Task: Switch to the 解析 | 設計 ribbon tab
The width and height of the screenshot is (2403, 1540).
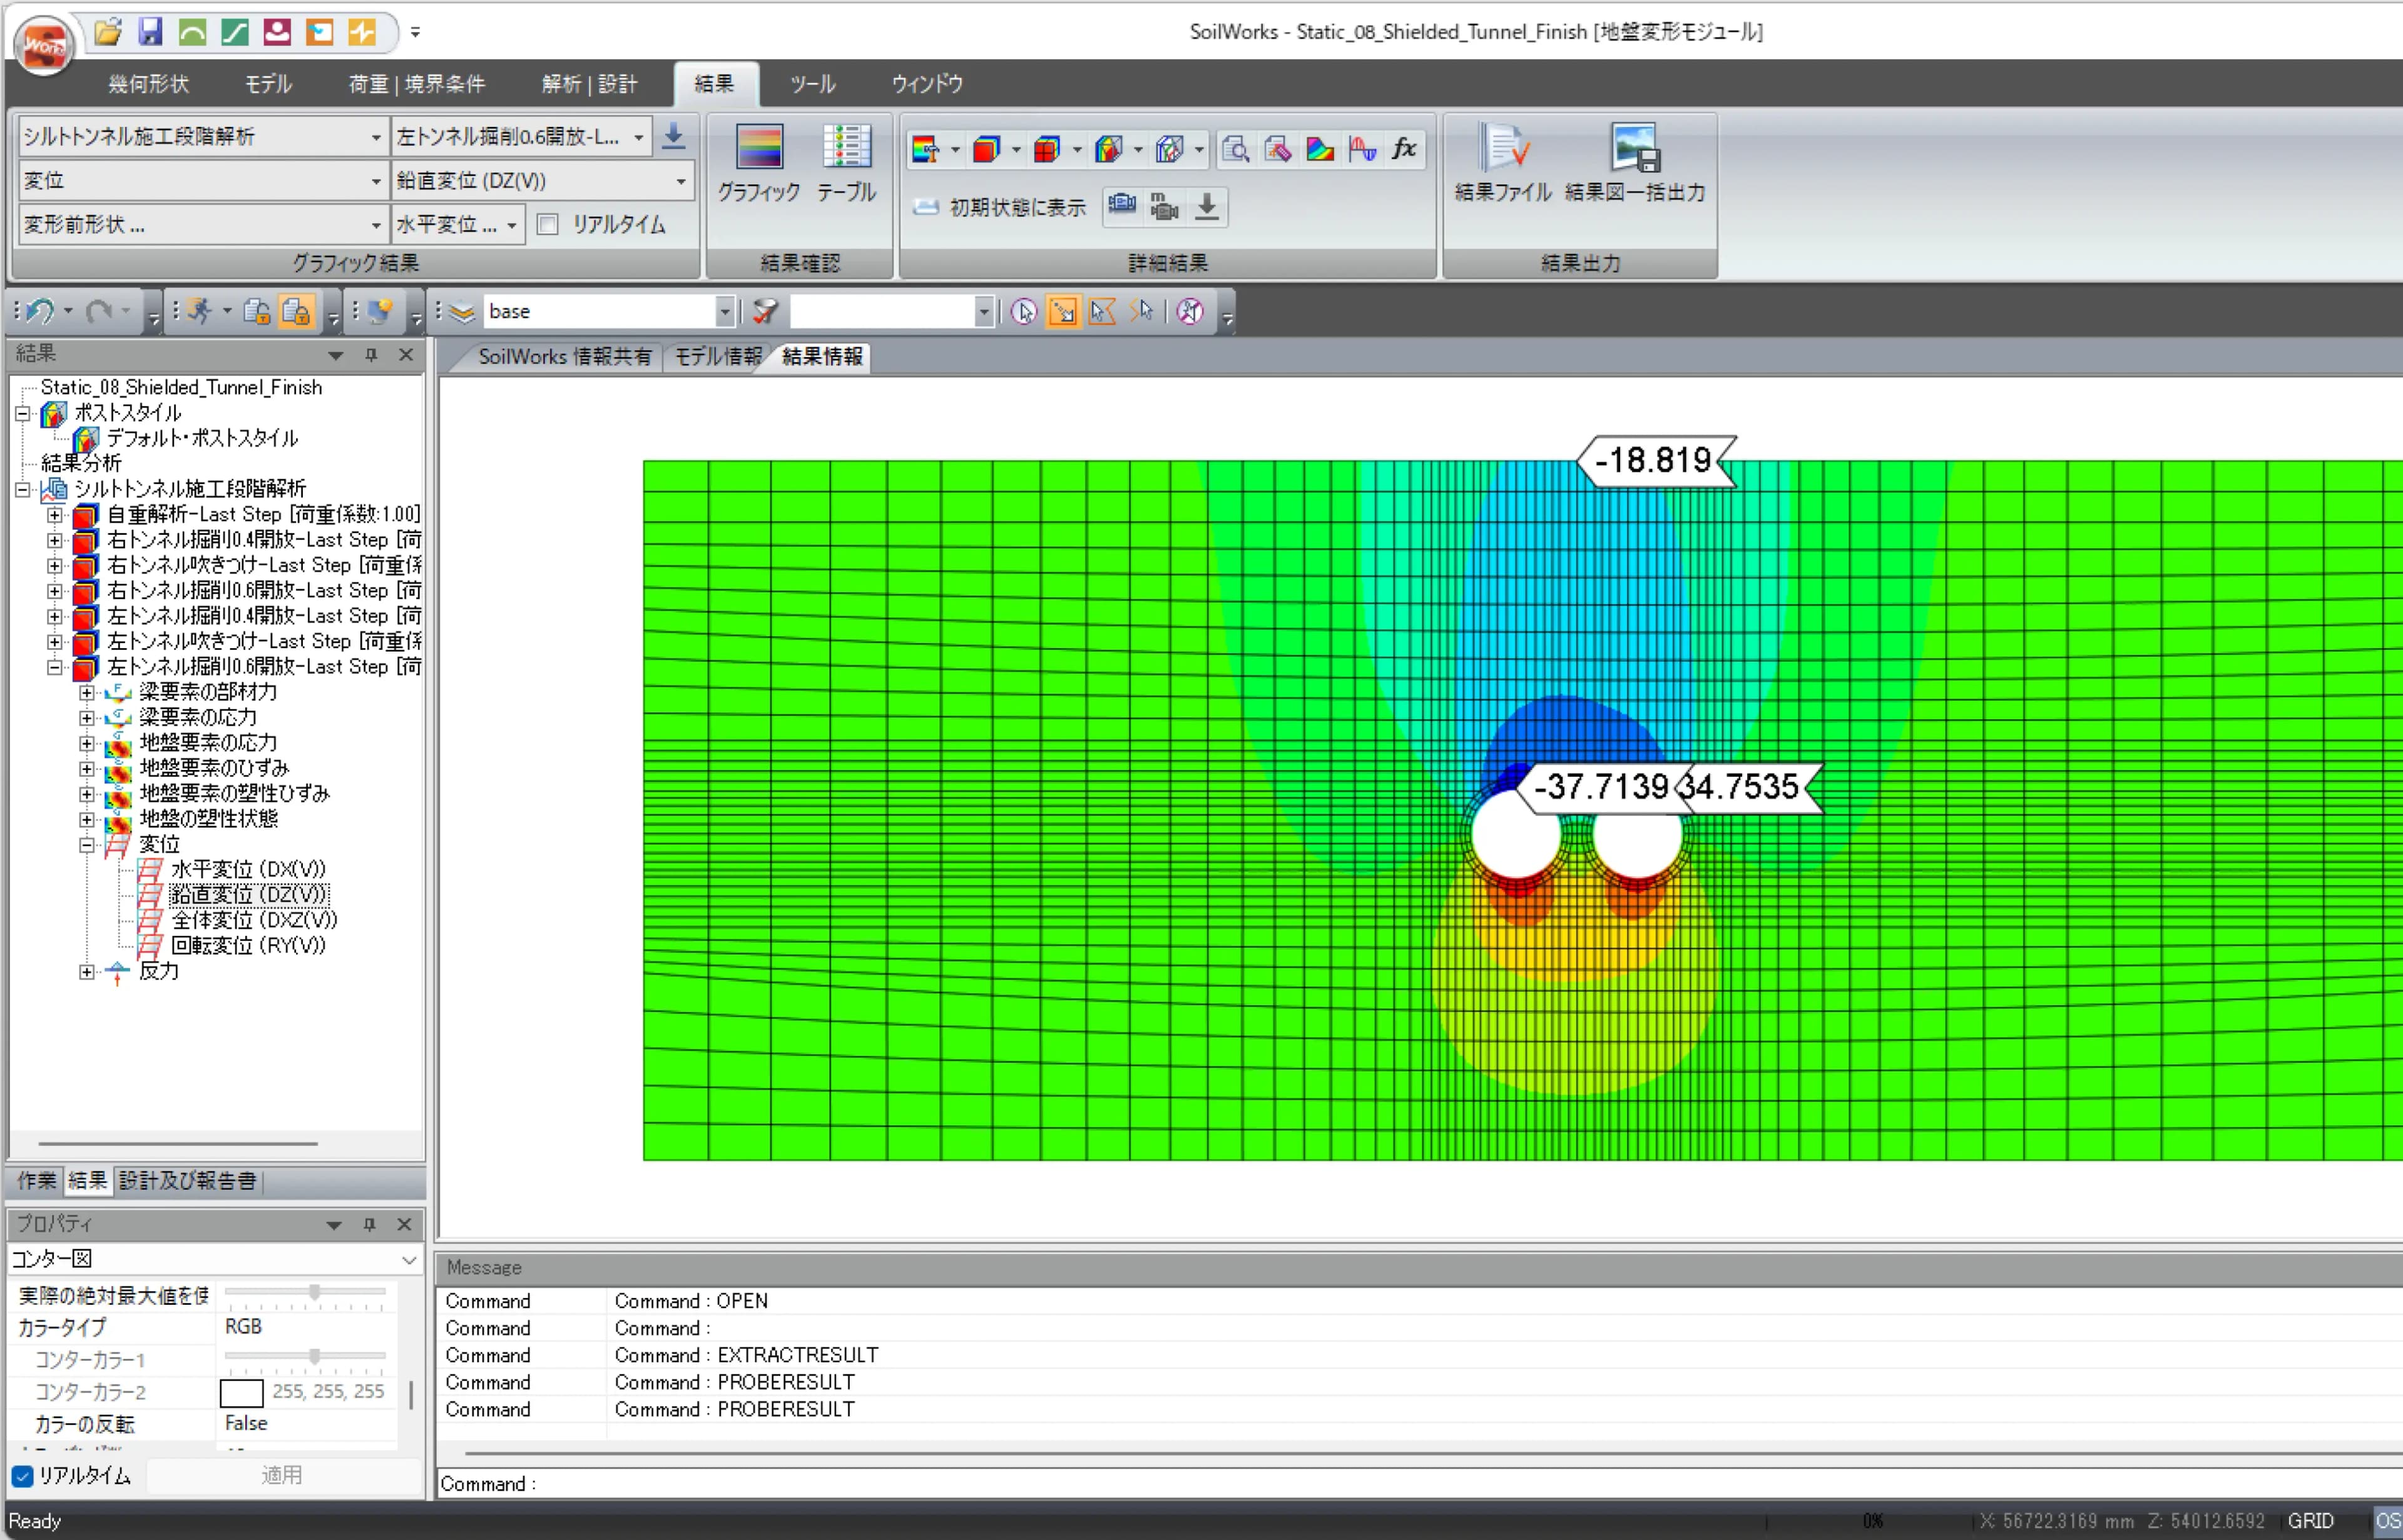Action: coord(589,84)
